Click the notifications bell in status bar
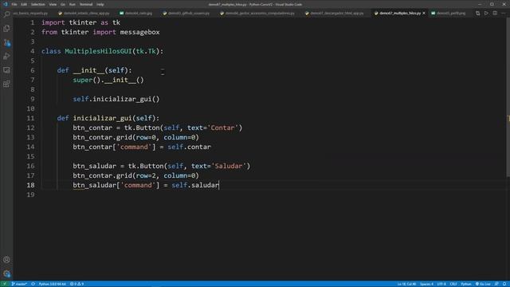This screenshot has width=510, height=287. pyautogui.click(x=504, y=284)
